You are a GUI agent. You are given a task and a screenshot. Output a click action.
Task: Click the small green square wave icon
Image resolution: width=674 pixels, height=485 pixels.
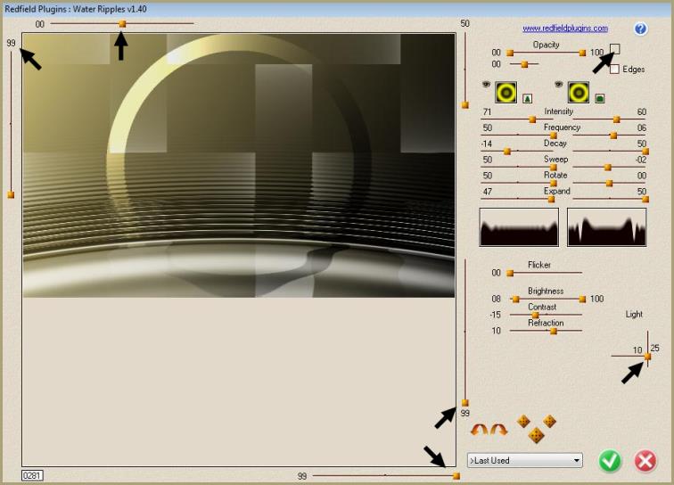[x=600, y=97]
